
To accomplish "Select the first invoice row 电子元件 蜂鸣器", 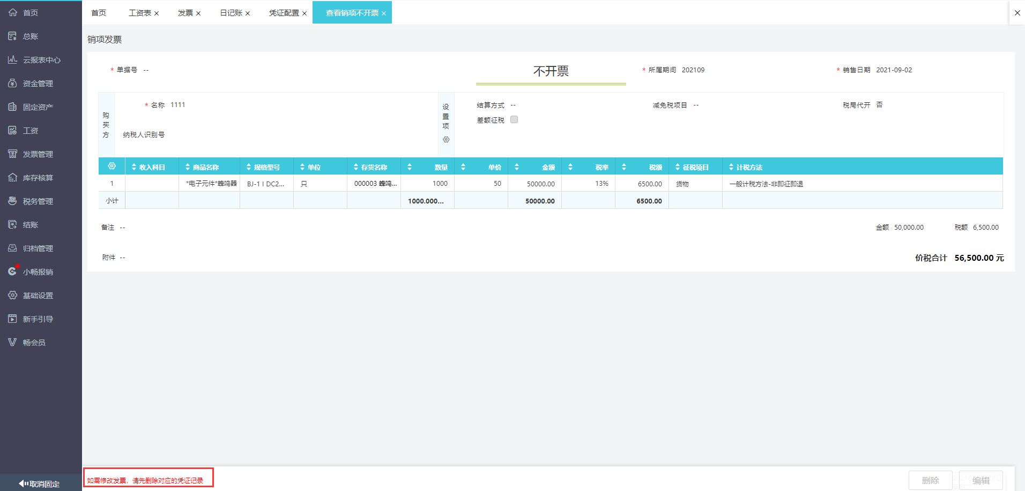I will (211, 184).
